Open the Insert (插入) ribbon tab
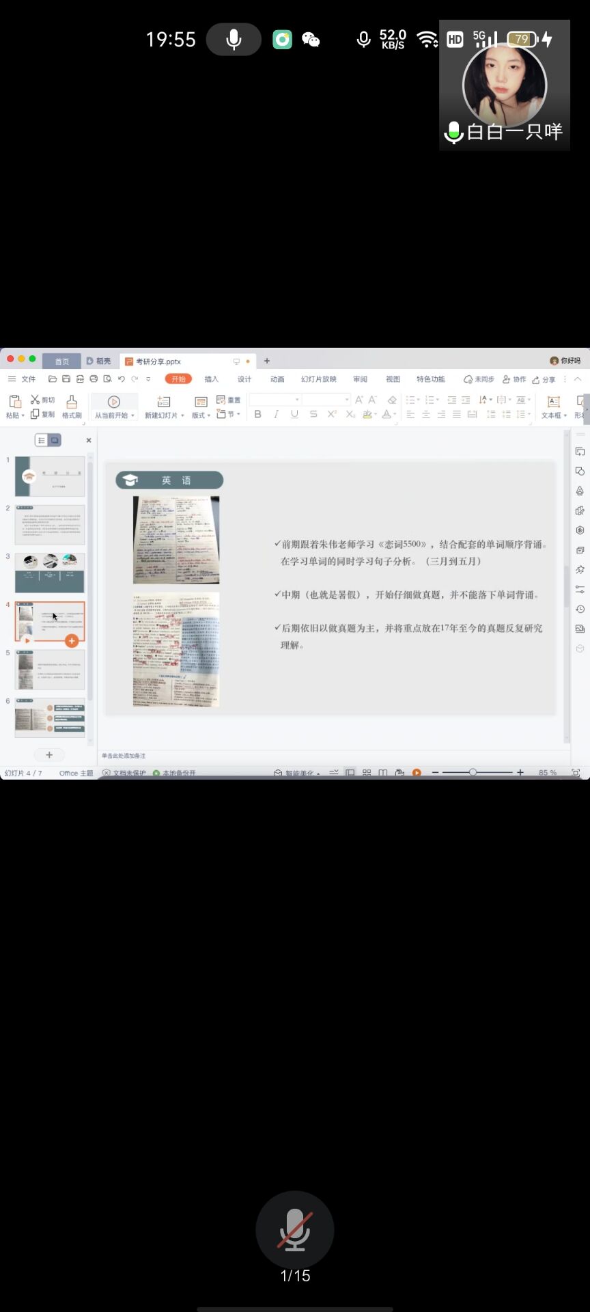 (x=212, y=379)
